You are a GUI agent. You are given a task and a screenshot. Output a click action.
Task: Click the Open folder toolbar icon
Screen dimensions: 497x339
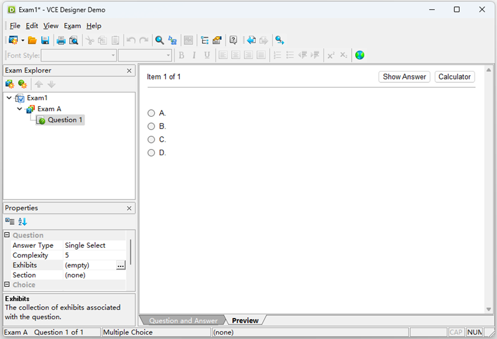pos(32,40)
